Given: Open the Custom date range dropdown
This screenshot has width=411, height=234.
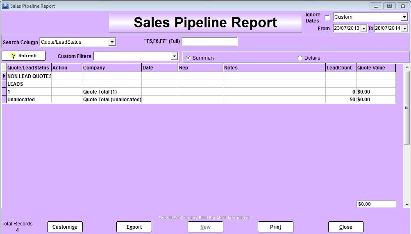Looking at the screenshot, I should coord(404,18).
